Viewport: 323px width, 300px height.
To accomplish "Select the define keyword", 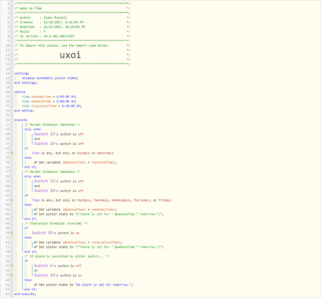I will [x=20, y=92].
